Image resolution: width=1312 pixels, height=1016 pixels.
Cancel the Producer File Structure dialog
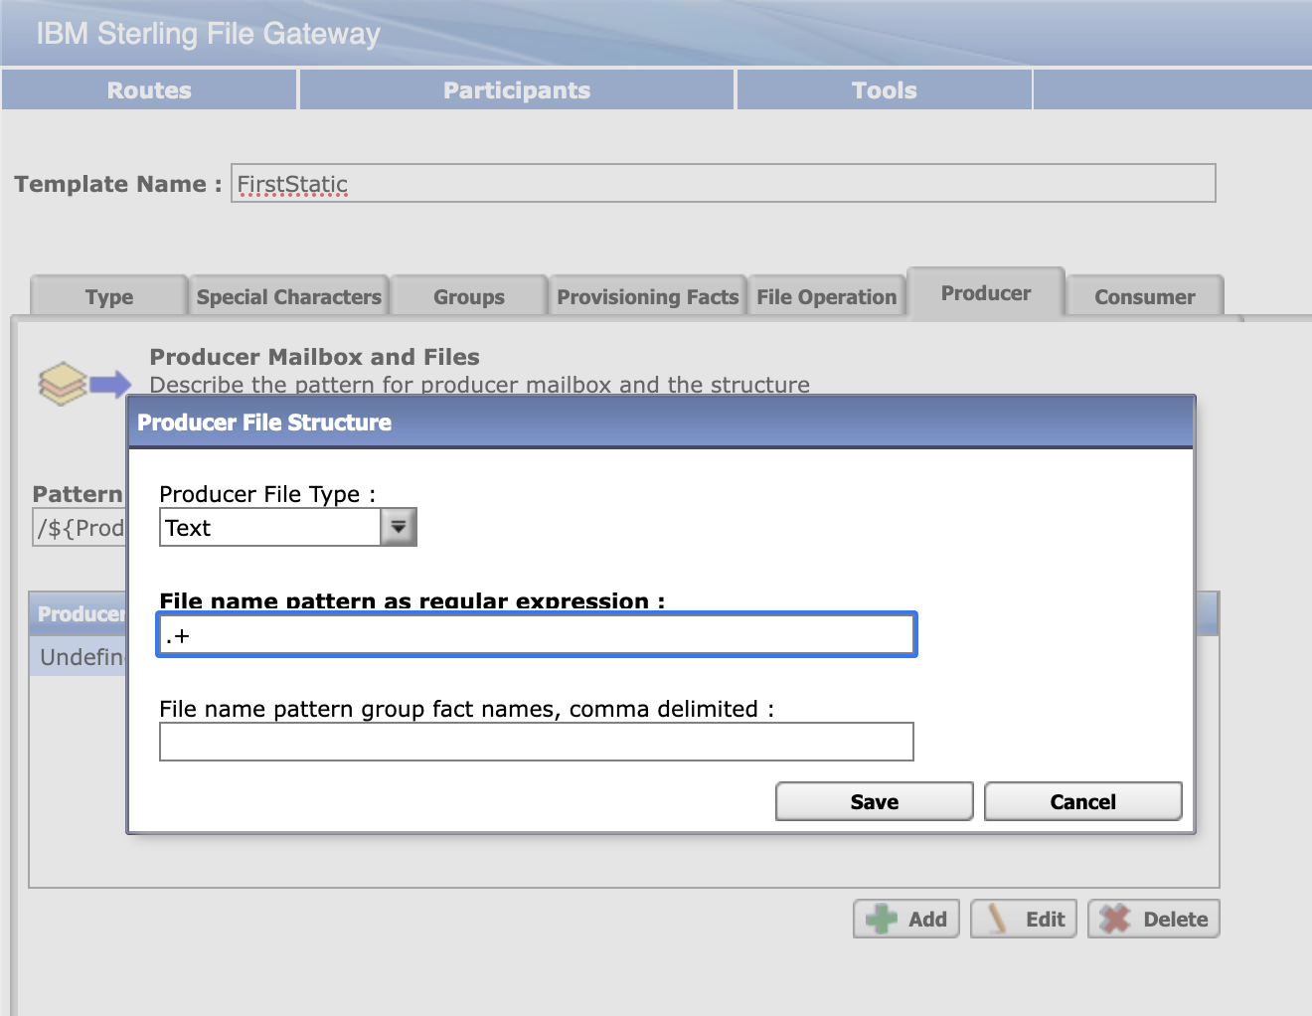1083,801
